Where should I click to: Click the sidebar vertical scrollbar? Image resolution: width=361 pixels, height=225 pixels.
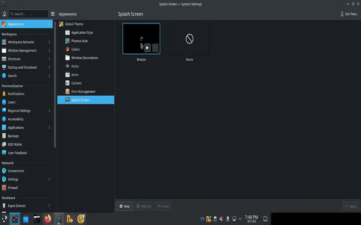[x=55, y=84]
